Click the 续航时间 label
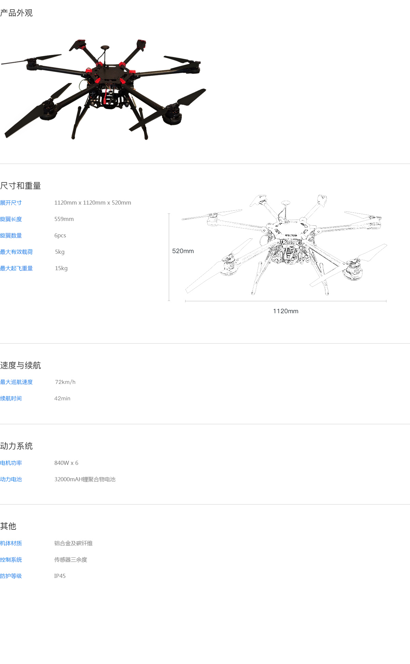The height and width of the screenshot is (664, 410). (11, 399)
